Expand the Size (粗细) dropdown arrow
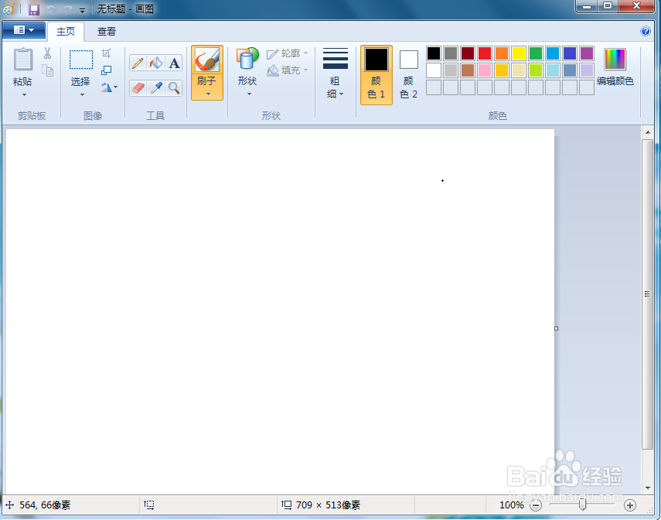The image size is (661, 520). pos(341,94)
